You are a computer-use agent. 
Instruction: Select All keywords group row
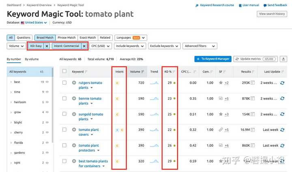30,72
